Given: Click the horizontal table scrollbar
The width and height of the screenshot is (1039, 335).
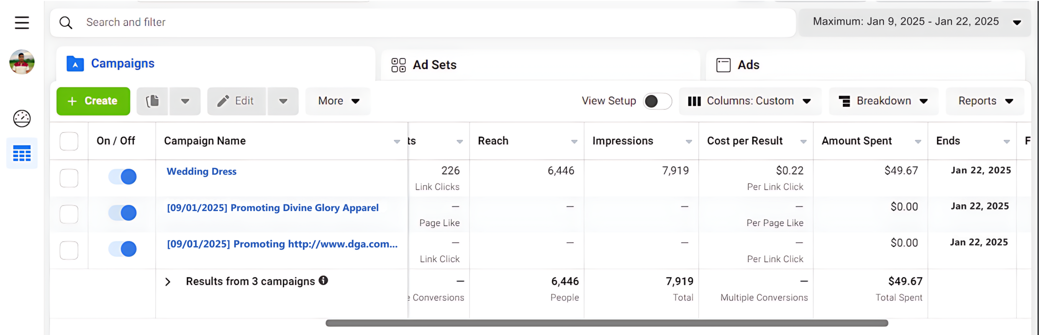Looking at the screenshot, I should click(607, 323).
